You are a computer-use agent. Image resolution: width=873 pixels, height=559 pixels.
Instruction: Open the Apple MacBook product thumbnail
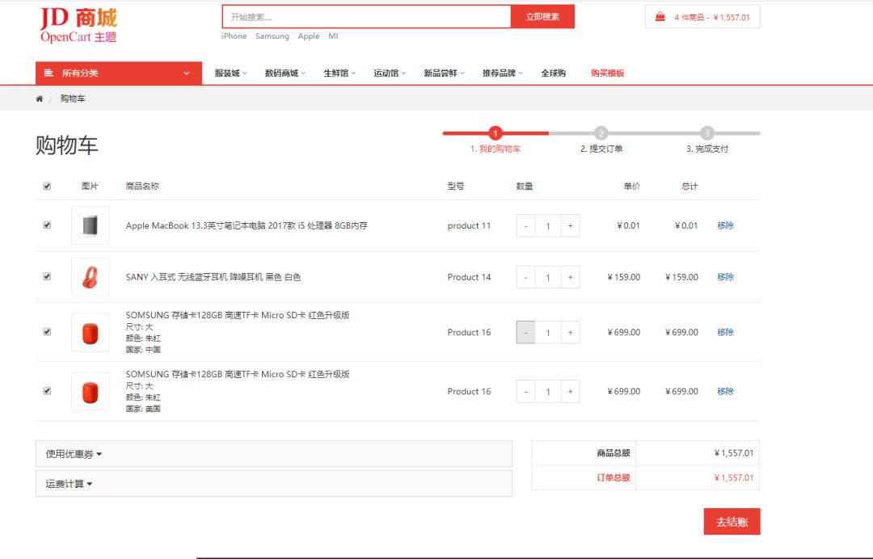[x=91, y=226]
